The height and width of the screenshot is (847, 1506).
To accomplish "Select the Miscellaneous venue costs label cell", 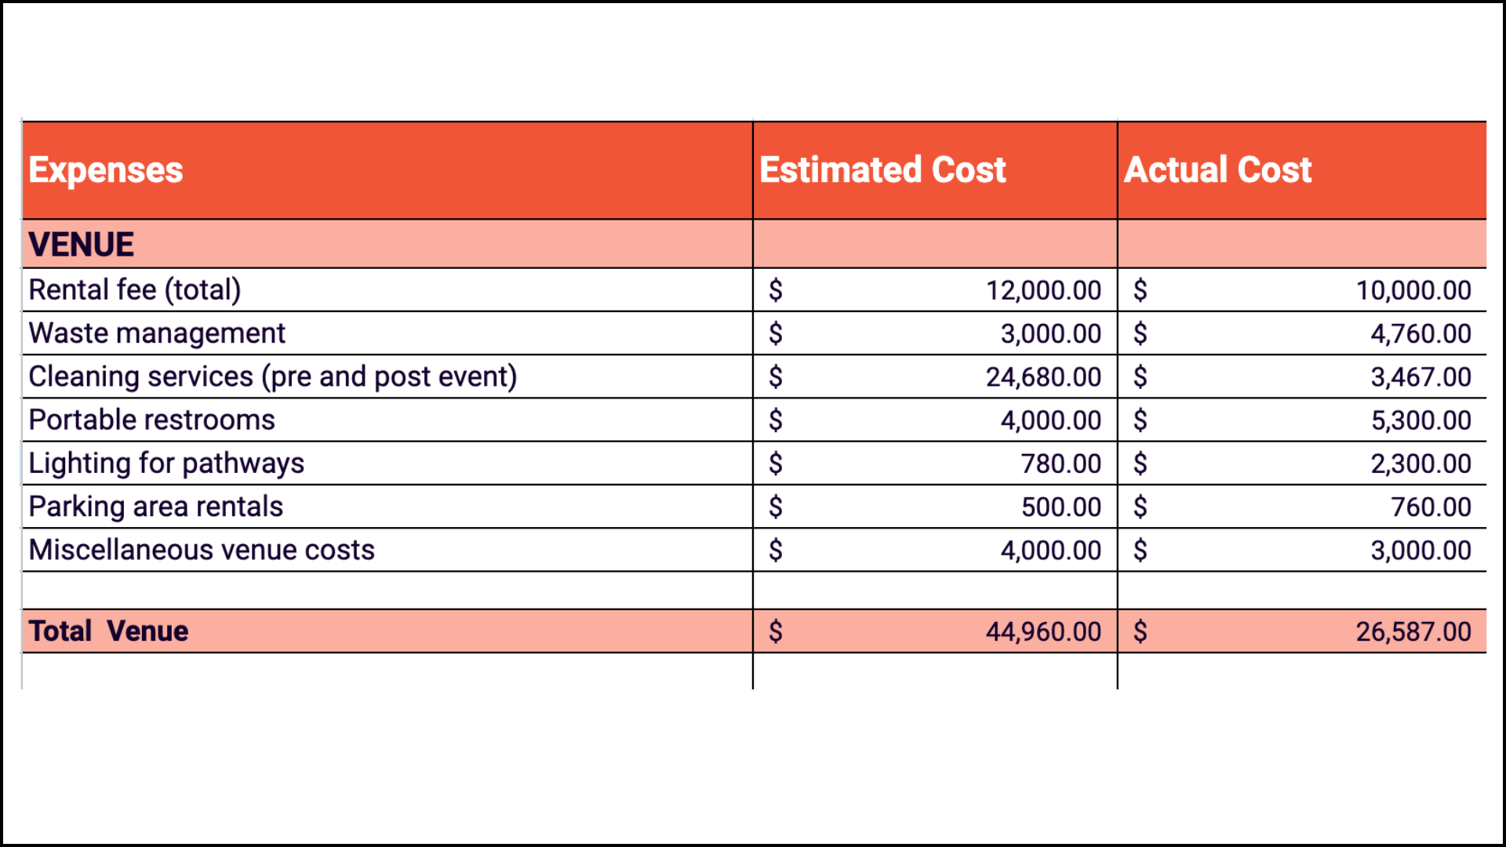I will (x=202, y=550).
